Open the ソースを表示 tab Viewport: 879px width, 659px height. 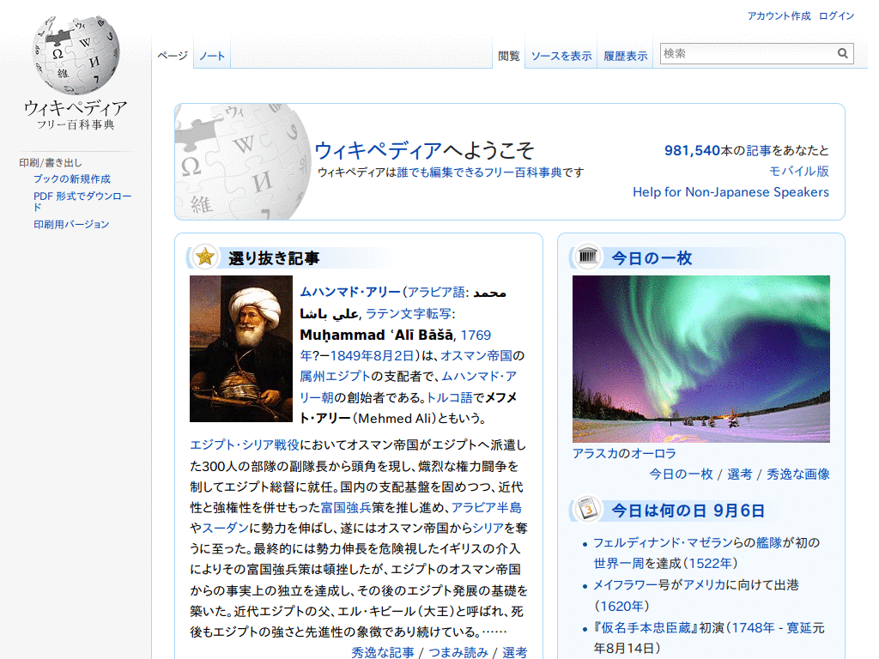[x=561, y=56]
